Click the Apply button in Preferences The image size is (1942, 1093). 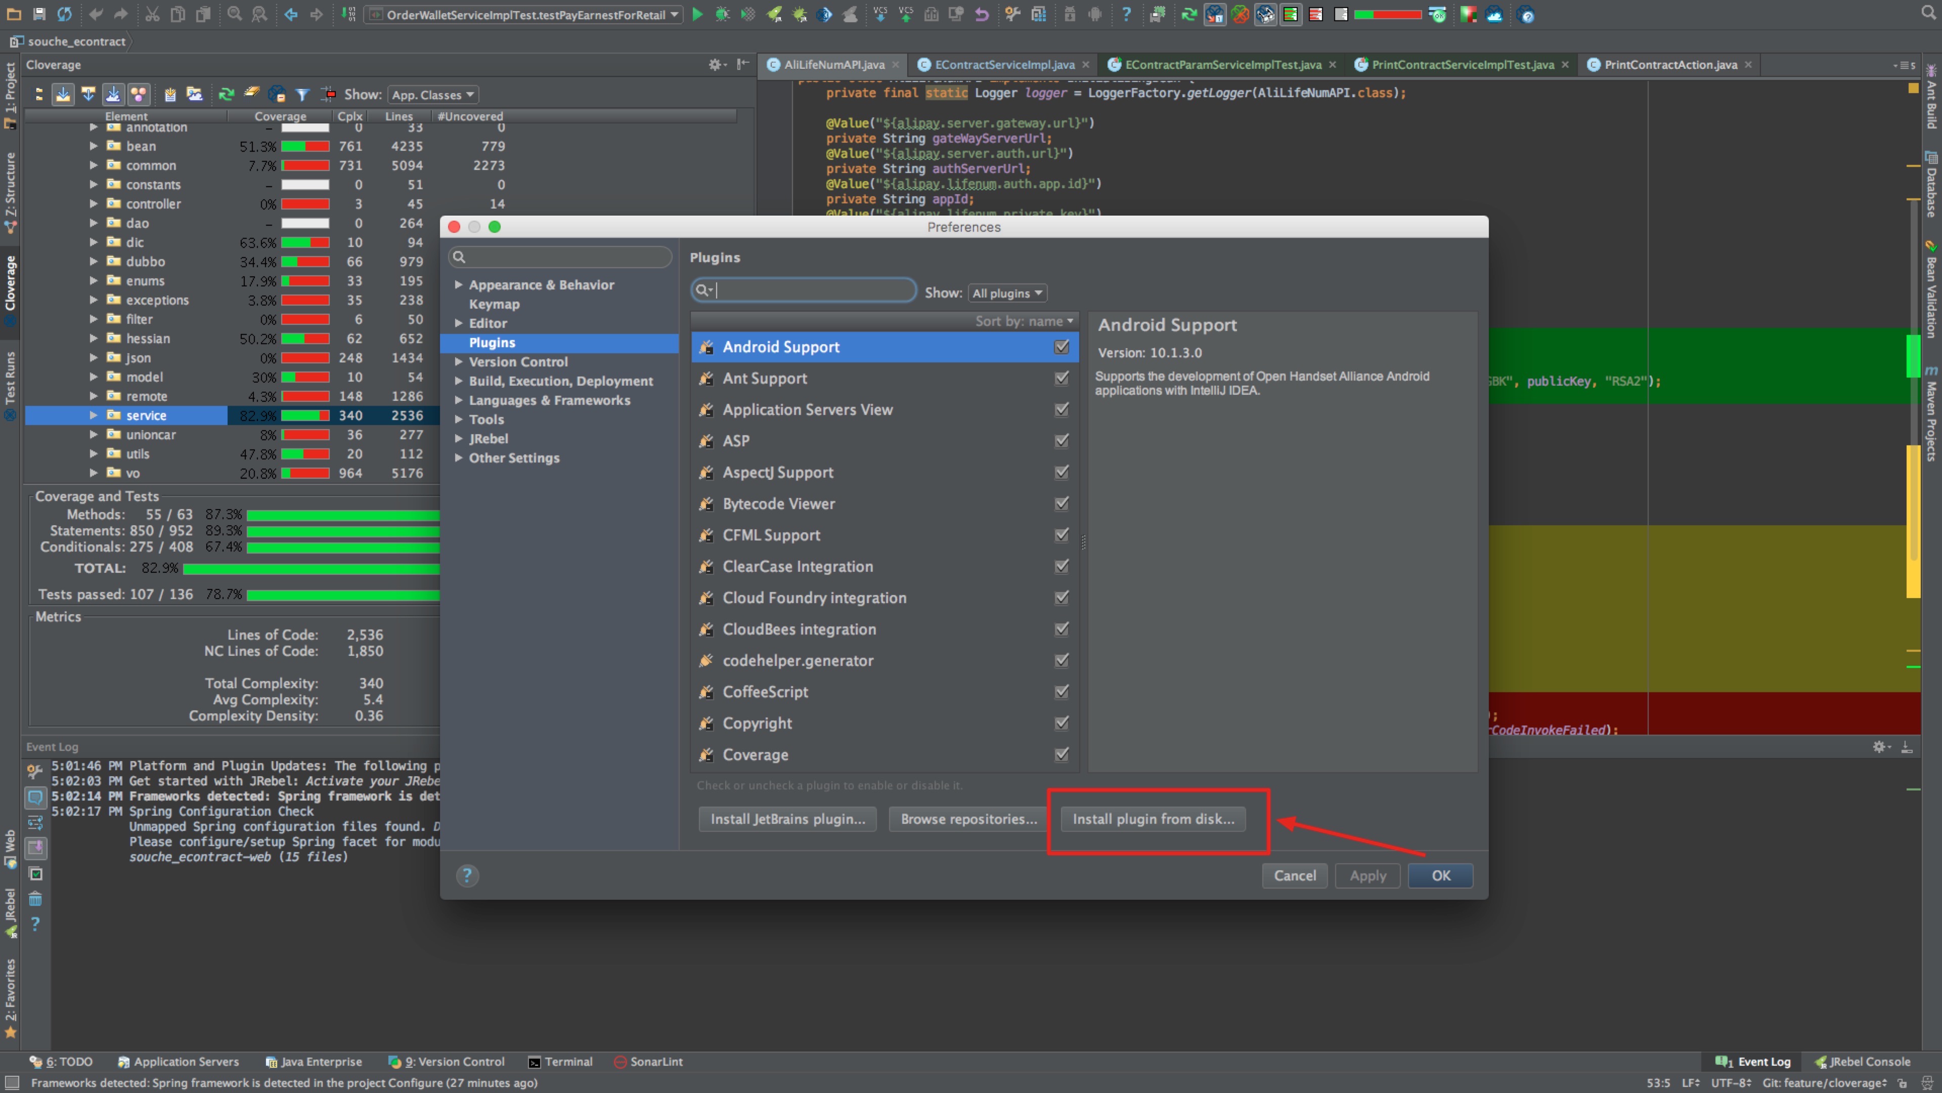[x=1367, y=875]
